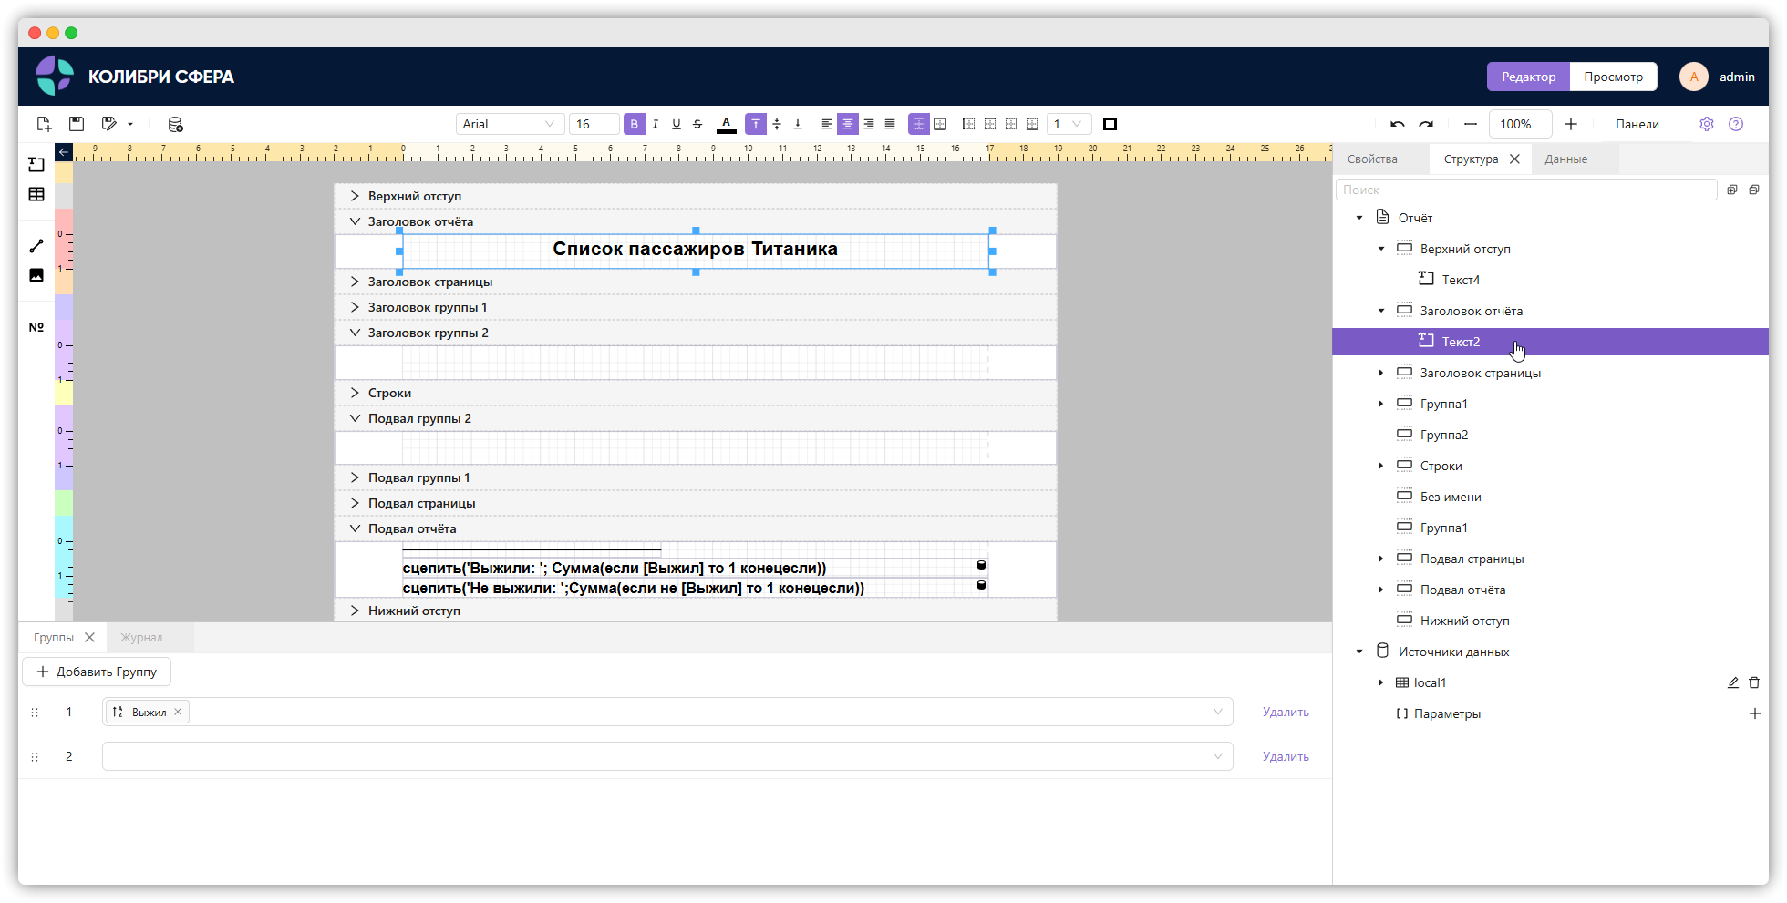Zoom out with the minus button

(1471, 124)
